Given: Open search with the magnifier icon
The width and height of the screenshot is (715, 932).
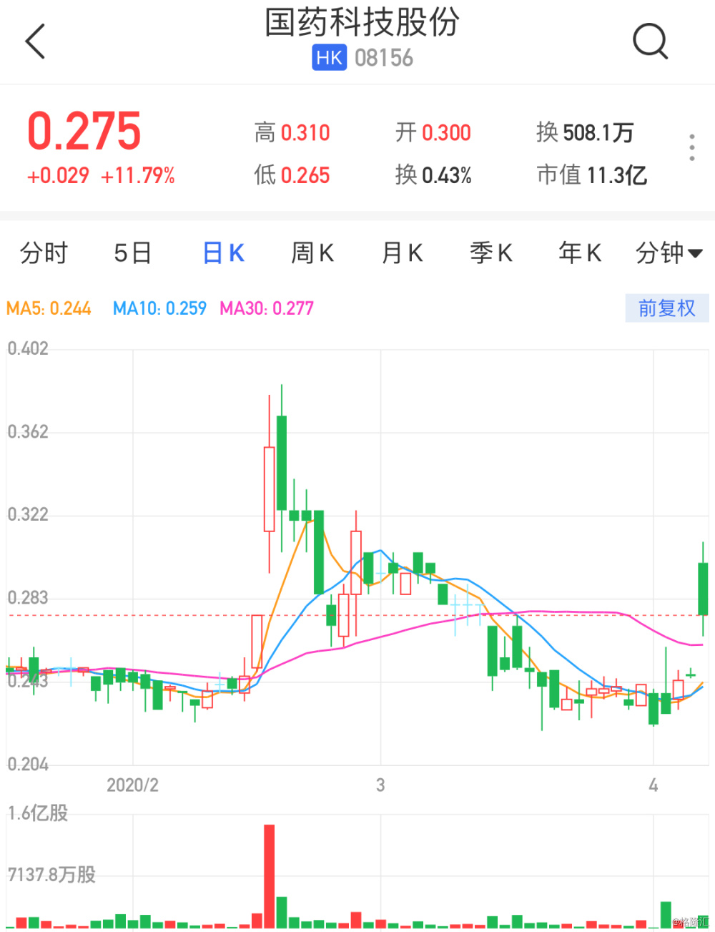Looking at the screenshot, I should [651, 41].
